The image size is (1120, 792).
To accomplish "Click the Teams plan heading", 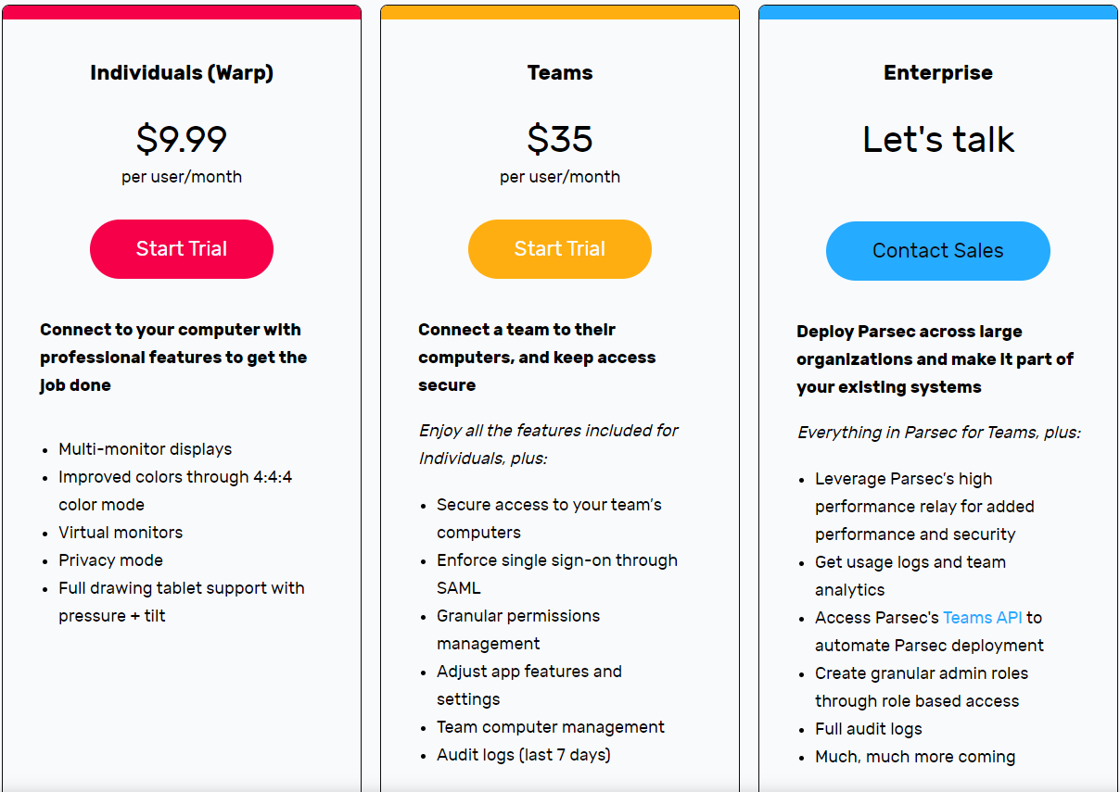I will tap(560, 73).
